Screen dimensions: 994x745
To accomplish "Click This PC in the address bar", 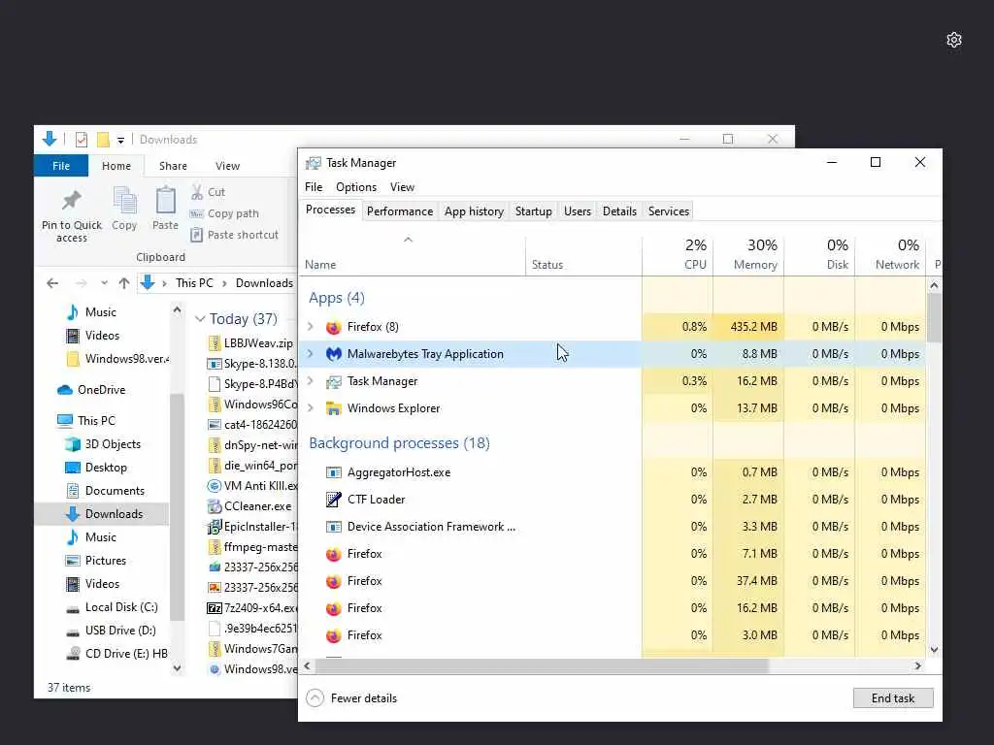I will pos(194,283).
